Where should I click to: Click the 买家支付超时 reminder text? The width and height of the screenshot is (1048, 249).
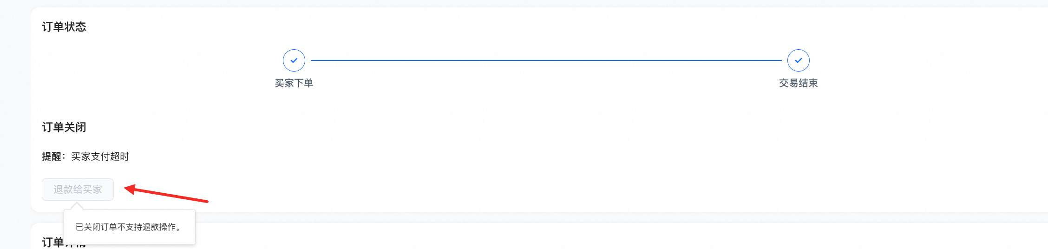pyautogui.click(x=100, y=157)
